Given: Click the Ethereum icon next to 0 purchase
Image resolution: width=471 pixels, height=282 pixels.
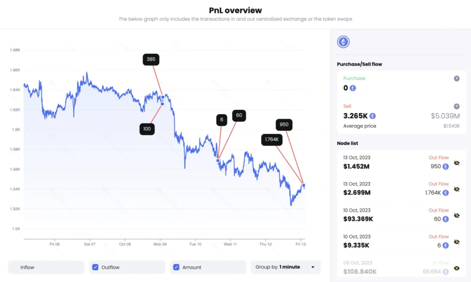Looking at the screenshot, I should point(353,88).
